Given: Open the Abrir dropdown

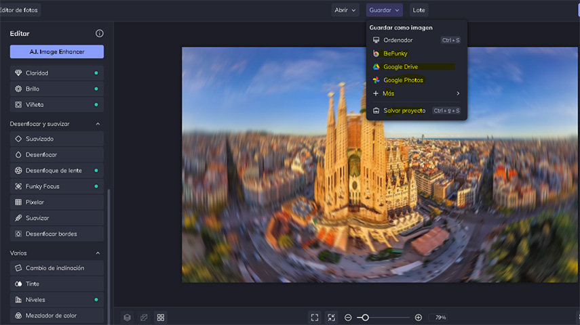Looking at the screenshot, I should point(345,10).
